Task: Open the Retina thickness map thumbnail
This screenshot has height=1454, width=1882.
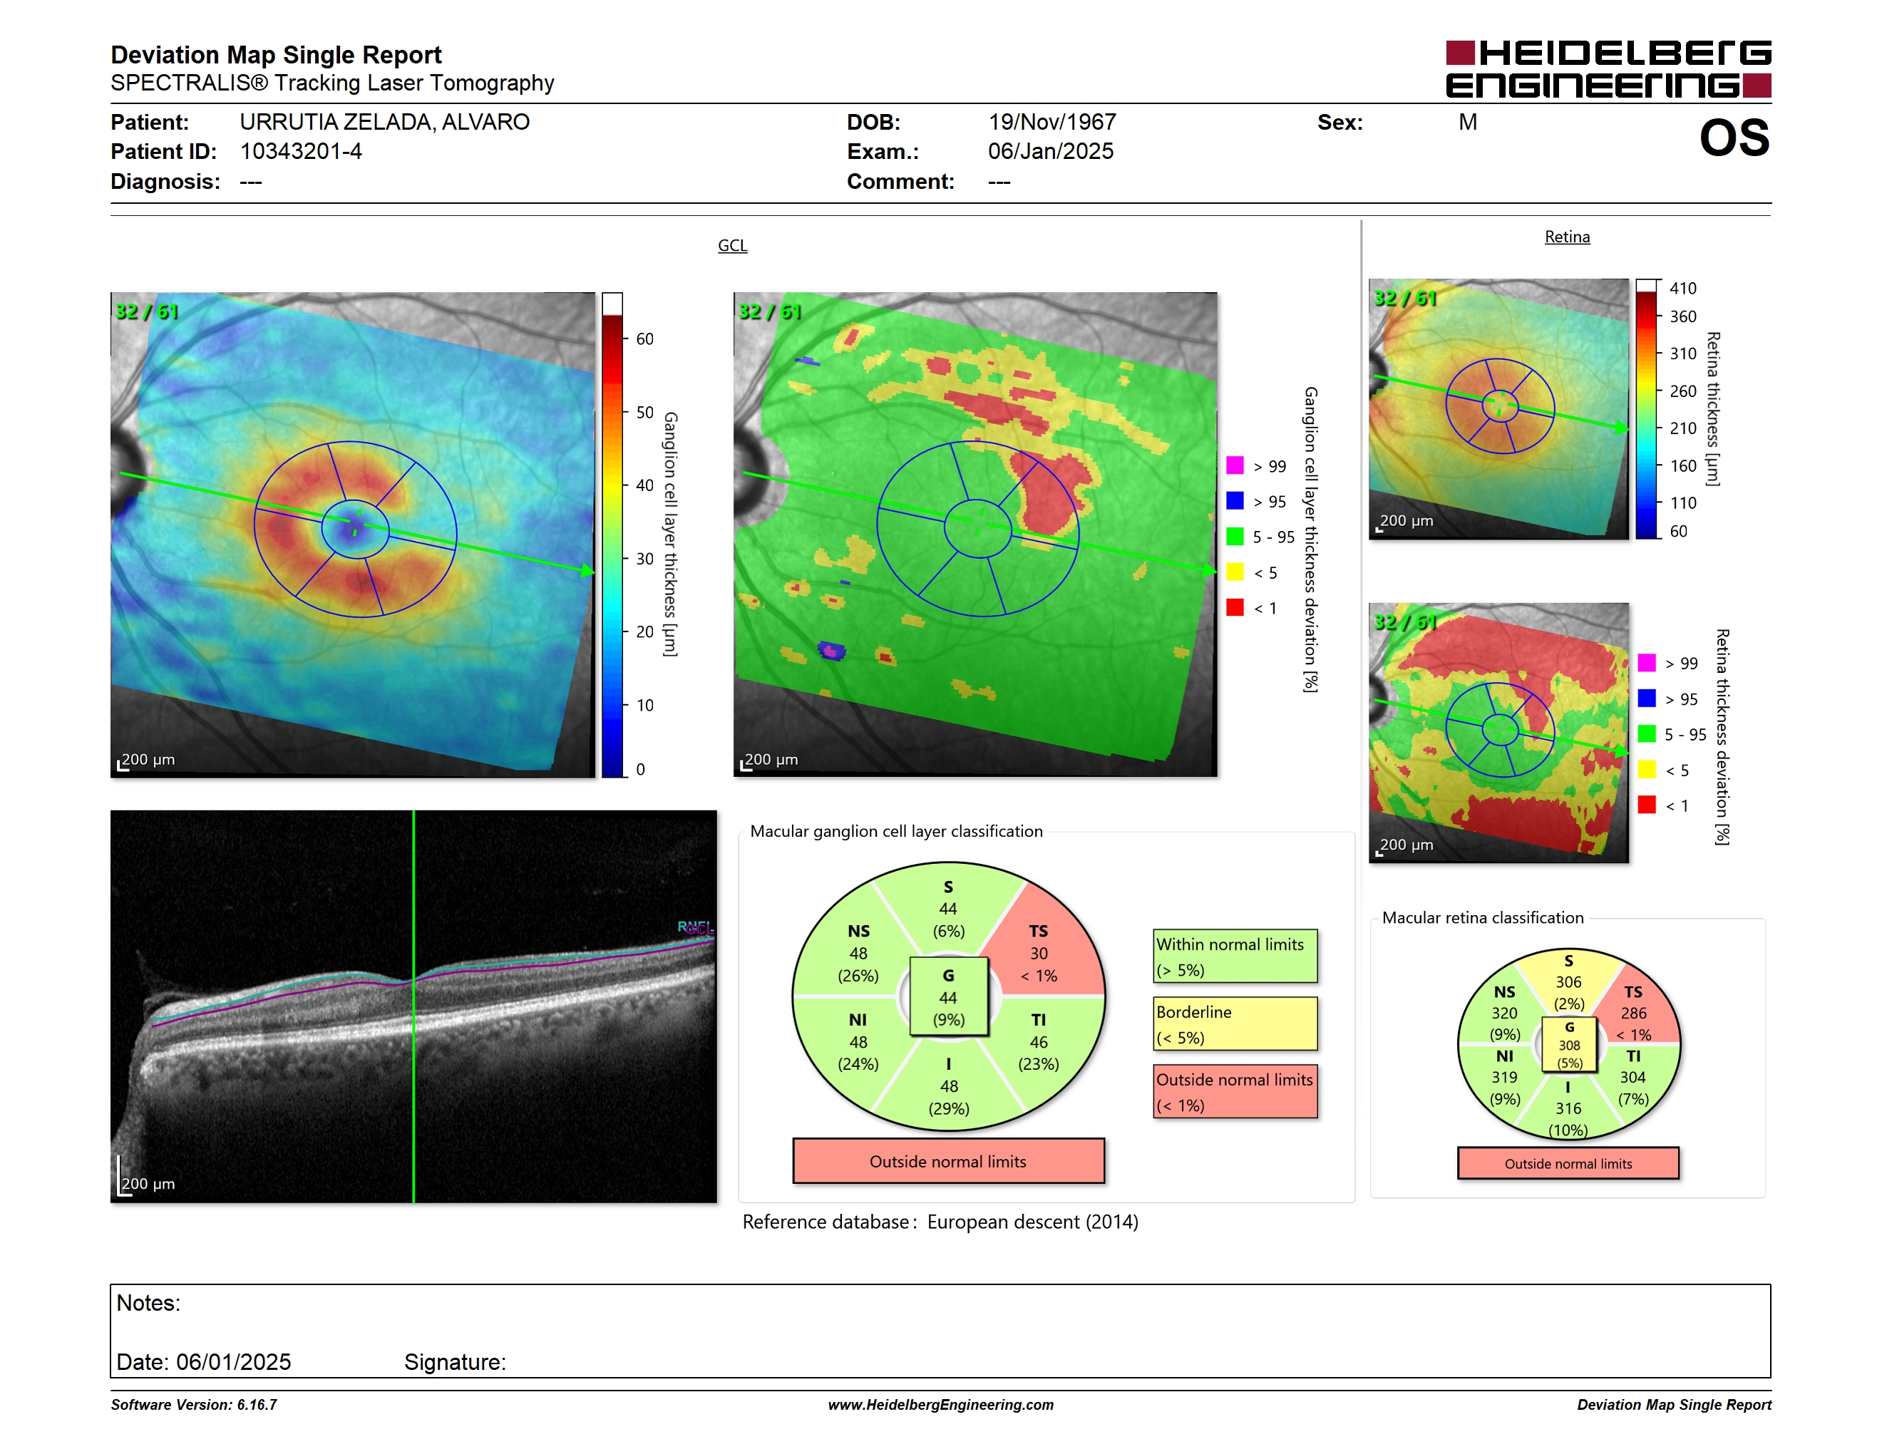Action: click(x=1498, y=408)
